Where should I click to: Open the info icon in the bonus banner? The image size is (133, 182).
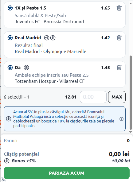[121, 119]
